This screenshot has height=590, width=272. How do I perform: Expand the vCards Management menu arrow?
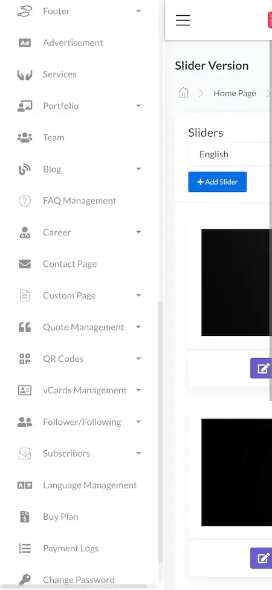pyautogui.click(x=138, y=390)
